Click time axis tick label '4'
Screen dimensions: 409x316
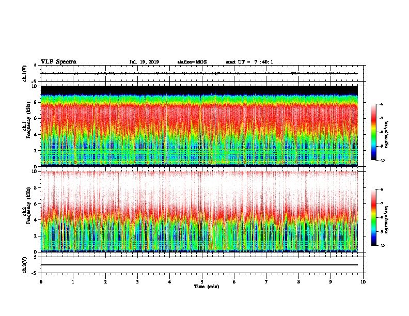170,282
